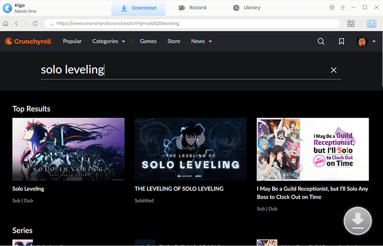Open the hamburger menu icon
This screenshot has height=246, width=383.
tap(343, 8)
